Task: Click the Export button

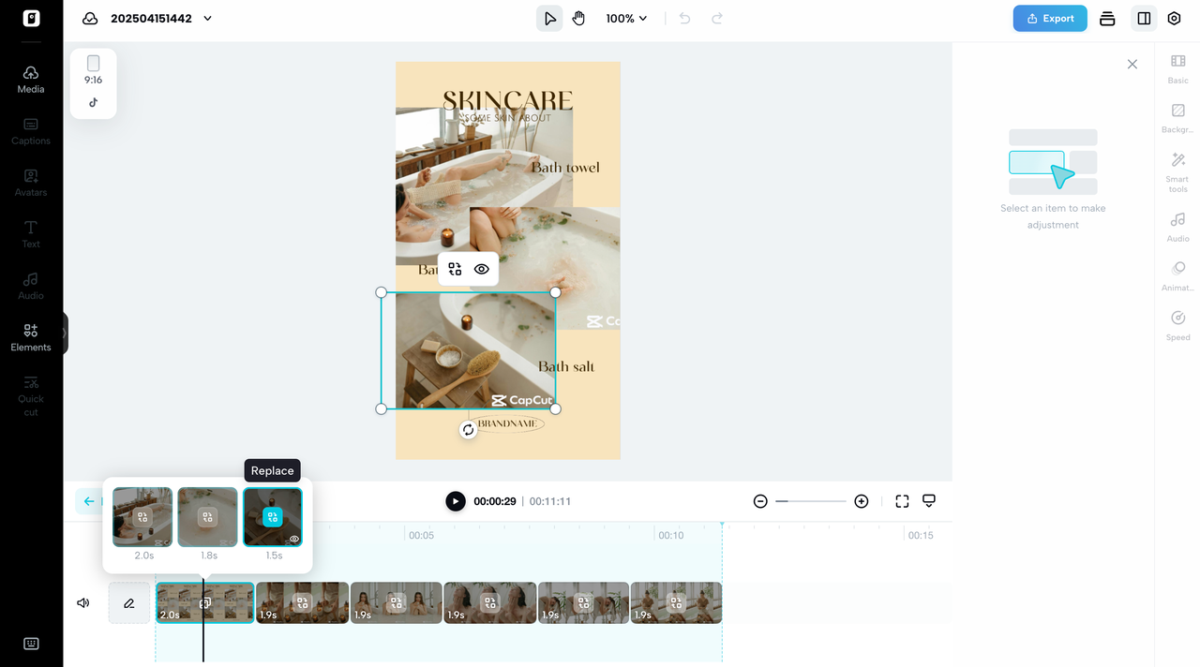Action: point(1049,18)
